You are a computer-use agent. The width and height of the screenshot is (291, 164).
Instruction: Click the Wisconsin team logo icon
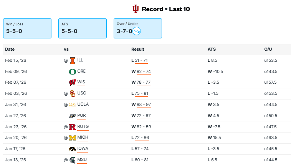[72, 83]
